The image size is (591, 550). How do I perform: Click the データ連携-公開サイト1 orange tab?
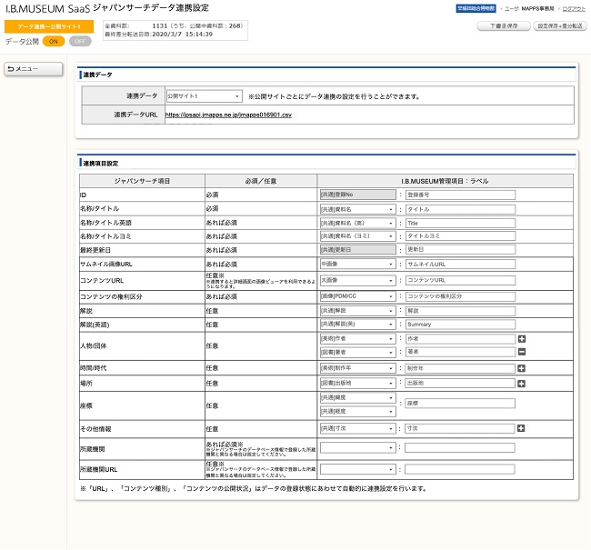click(x=49, y=26)
